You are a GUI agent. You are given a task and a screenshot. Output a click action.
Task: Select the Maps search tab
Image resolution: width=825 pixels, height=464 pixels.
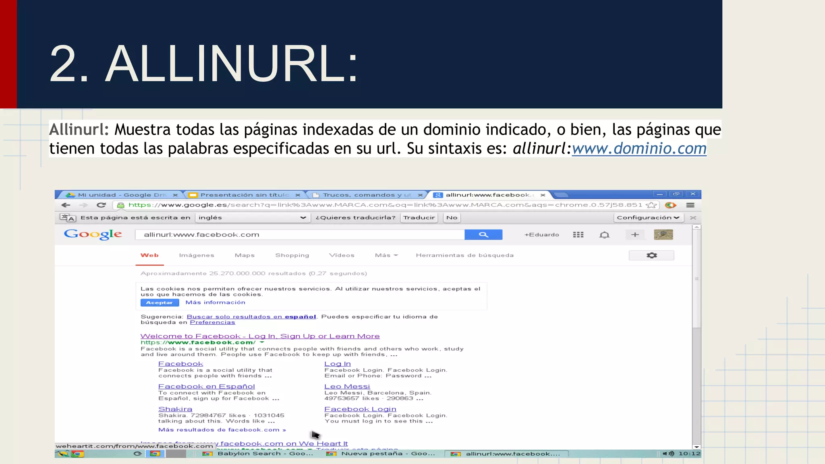pos(245,255)
